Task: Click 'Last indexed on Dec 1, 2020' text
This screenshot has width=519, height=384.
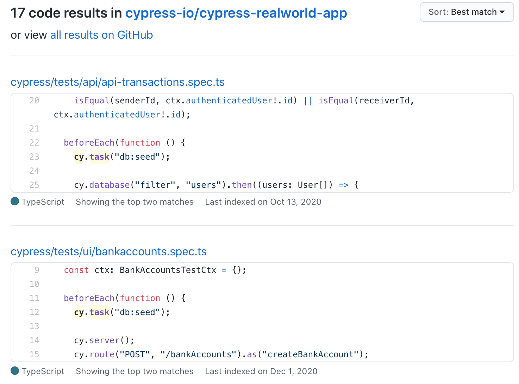Action: pyautogui.click(x=261, y=371)
